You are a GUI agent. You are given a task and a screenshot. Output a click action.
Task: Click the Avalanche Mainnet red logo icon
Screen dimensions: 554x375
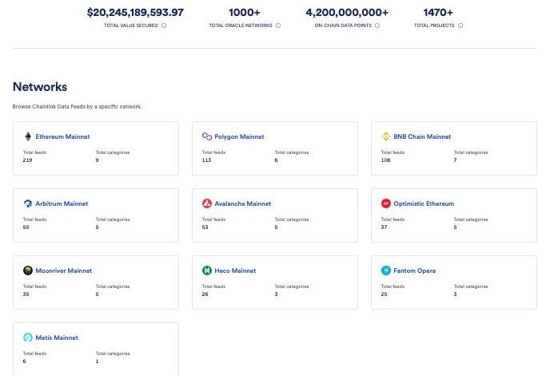(207, 203)
